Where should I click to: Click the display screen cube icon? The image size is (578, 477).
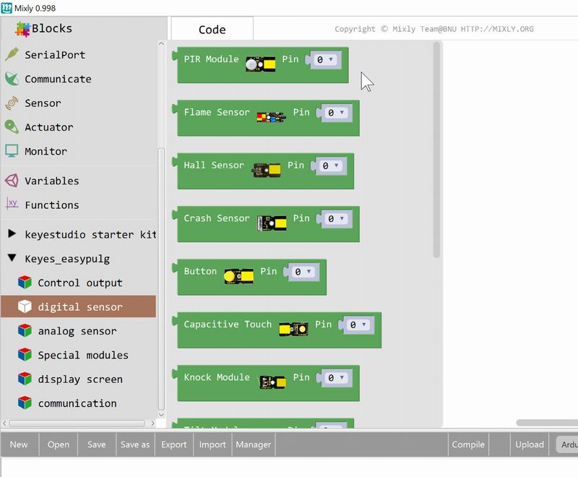pyautogui.click(x=25, y=379)
